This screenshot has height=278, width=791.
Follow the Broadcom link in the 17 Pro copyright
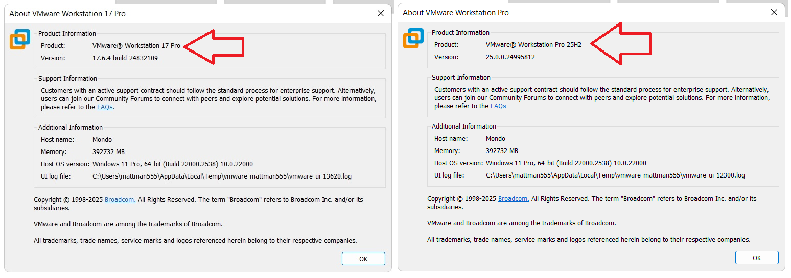120,200
